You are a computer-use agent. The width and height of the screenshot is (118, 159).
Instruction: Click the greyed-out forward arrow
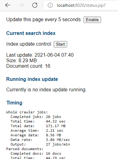pos(21,5)
